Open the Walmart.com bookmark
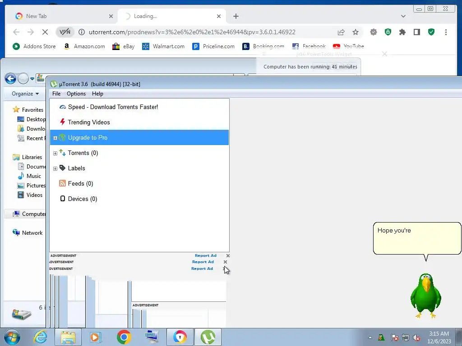 coord(163,46)
